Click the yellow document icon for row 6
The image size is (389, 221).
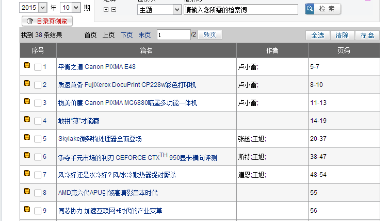tap(27, 155)
